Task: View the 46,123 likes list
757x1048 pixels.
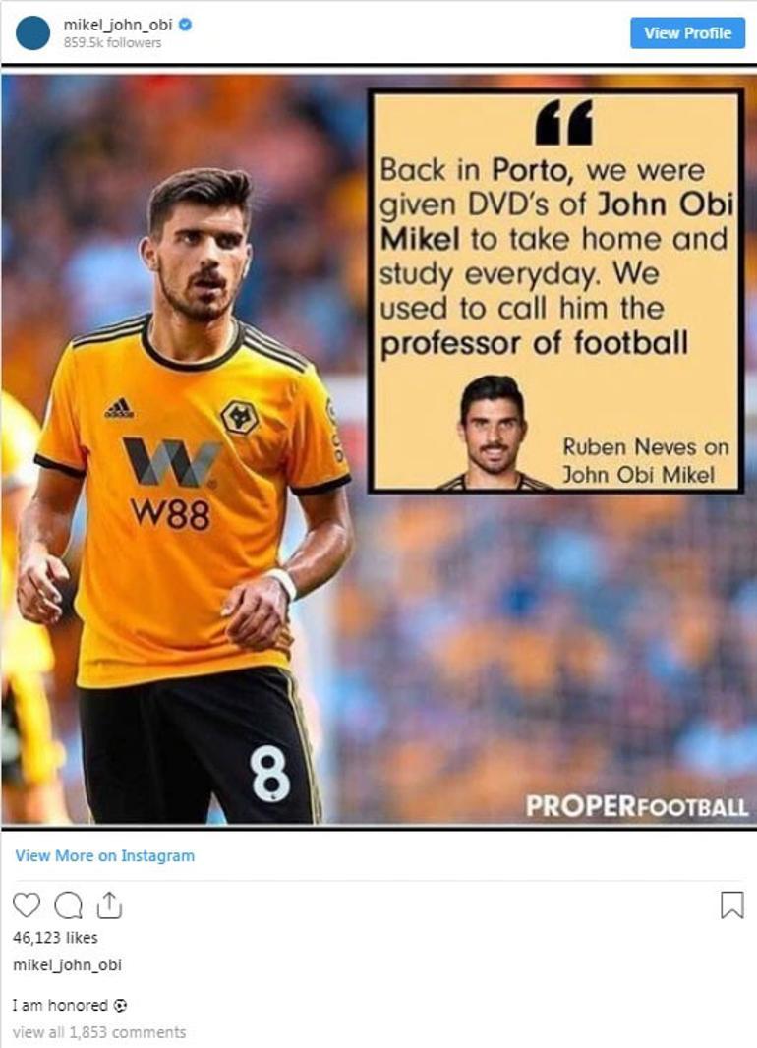Action: [x=55, y=938]
